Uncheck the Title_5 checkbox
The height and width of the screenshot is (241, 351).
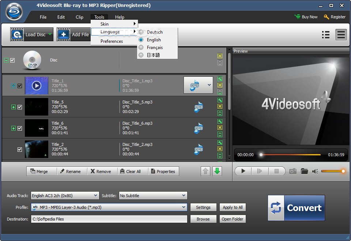tap(20, 107)
